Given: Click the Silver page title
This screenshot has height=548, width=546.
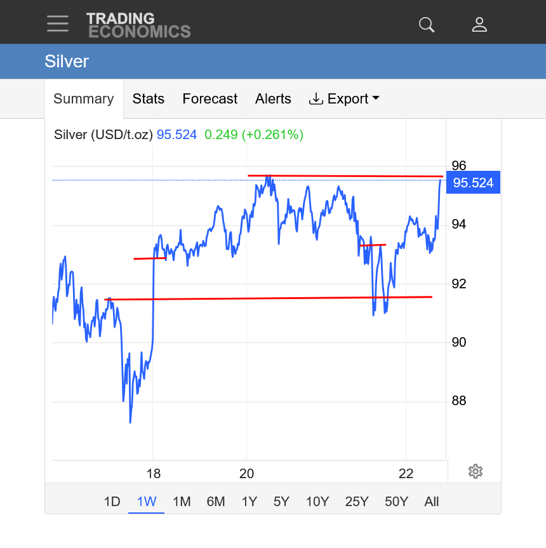Looking at the screenshot, I should coord(67,62).
